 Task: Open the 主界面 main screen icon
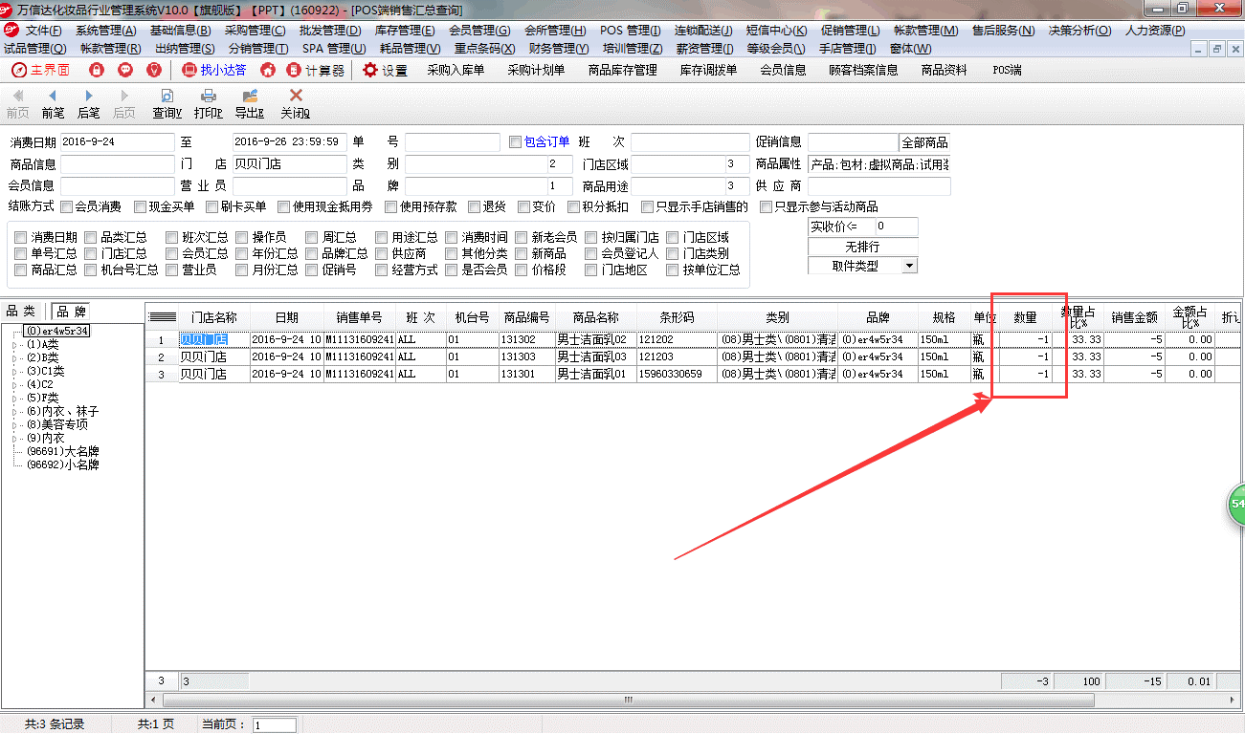tap(39, 70)
